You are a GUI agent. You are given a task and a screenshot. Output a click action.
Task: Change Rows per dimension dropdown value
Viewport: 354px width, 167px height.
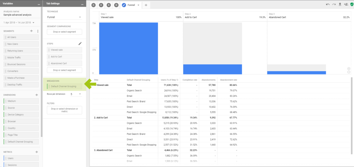pyautogui.click(x=76, y=94)
